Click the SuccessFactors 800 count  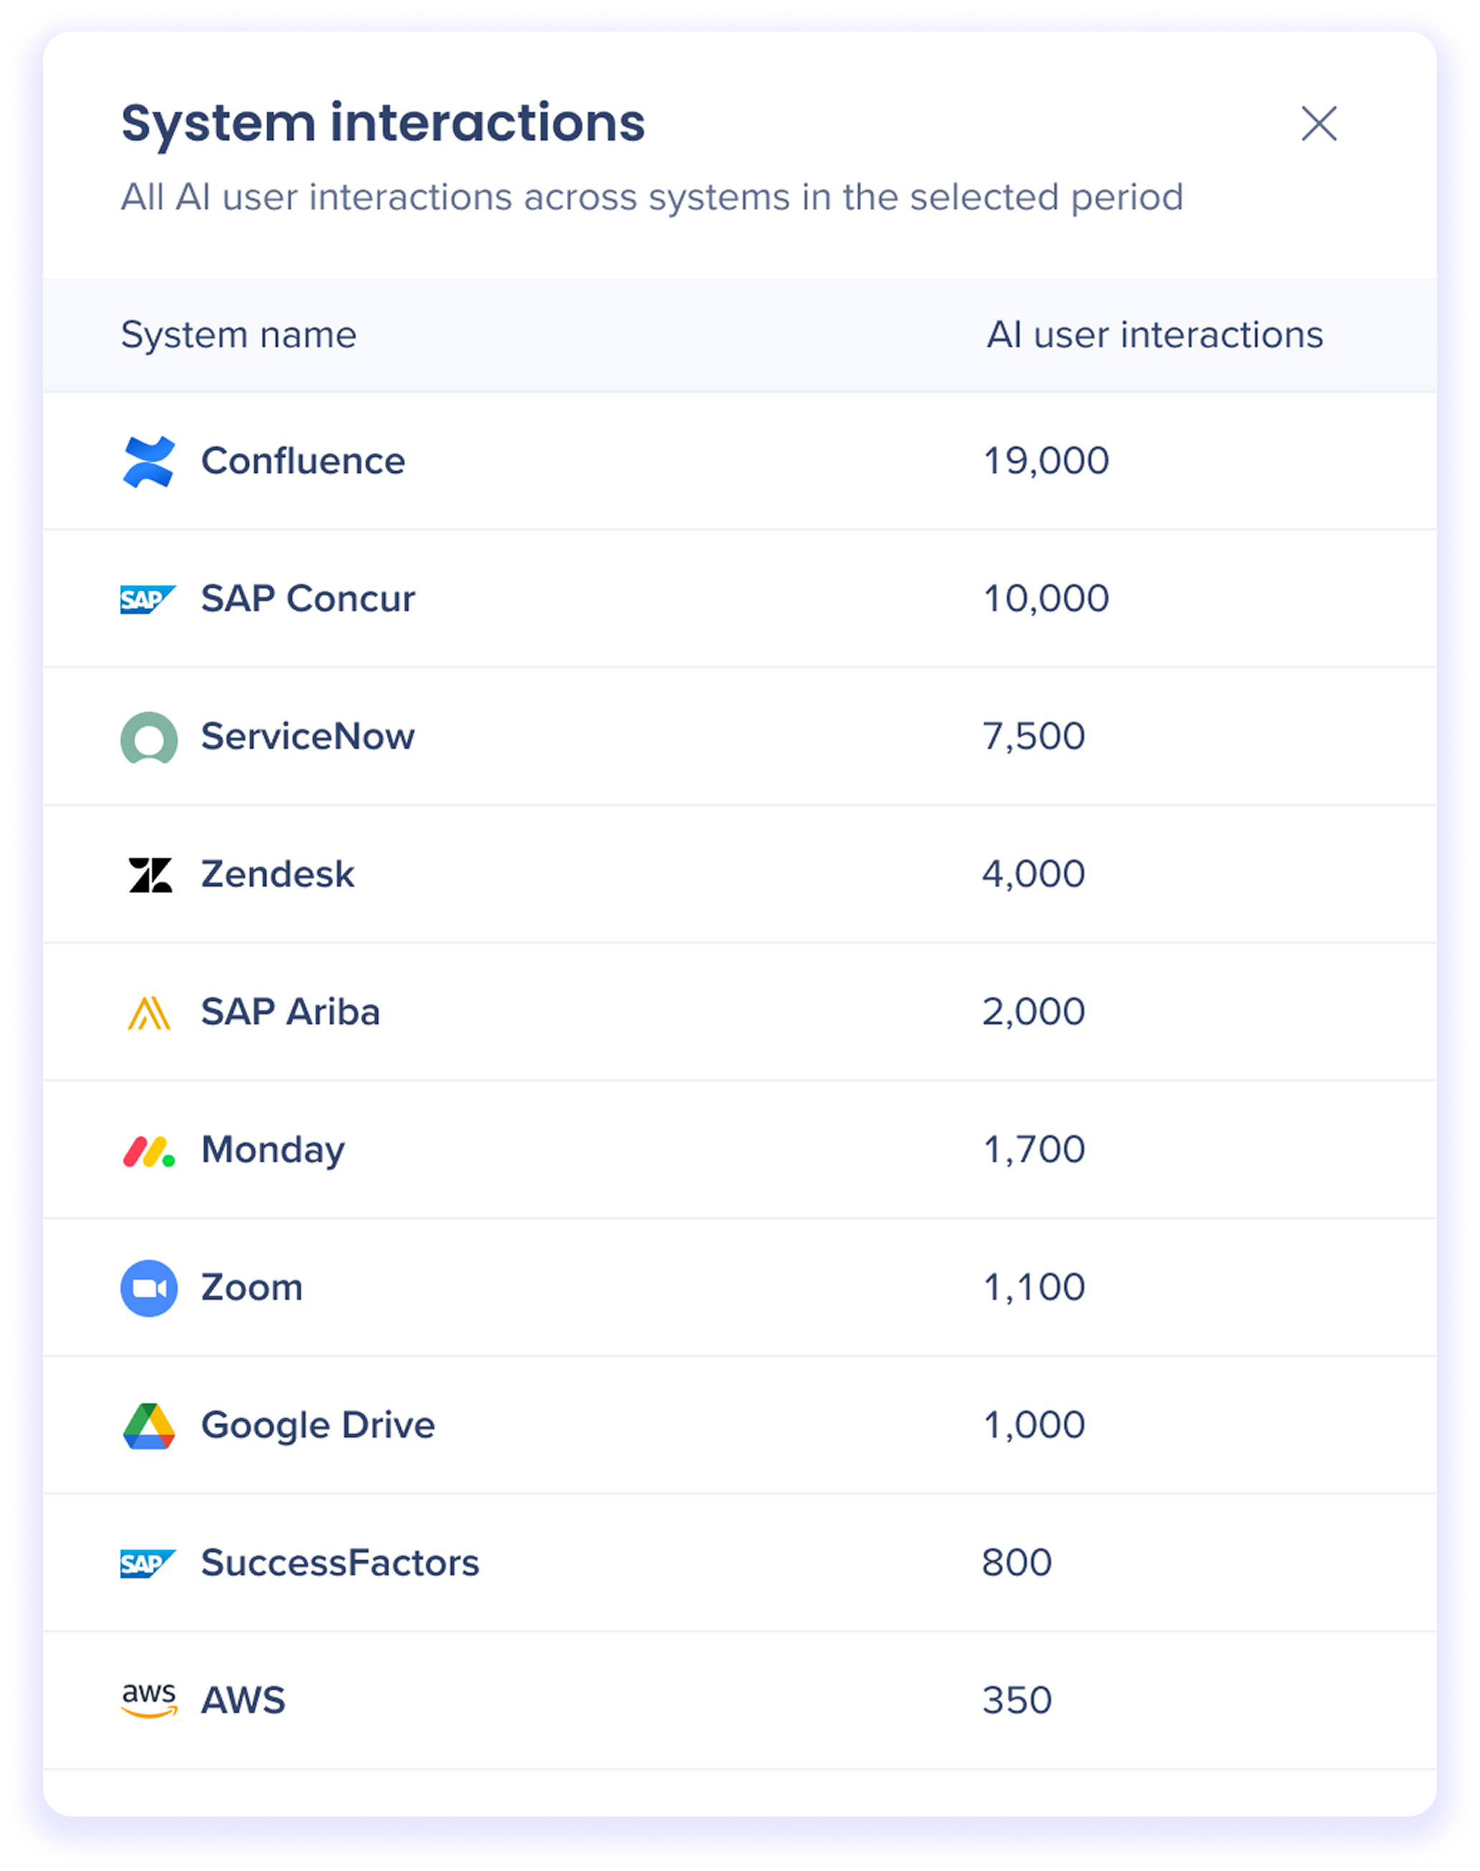pos(1016,1563)
